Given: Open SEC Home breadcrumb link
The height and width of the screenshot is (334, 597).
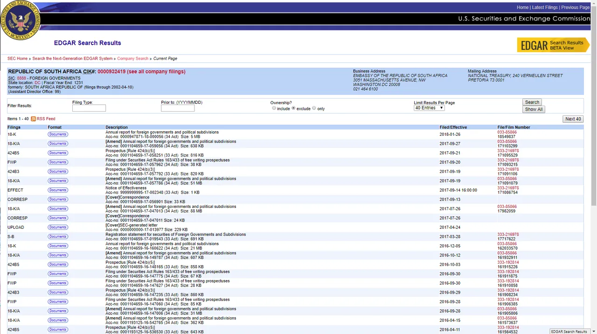Looking at the screenshot, I should pos(17,59).
